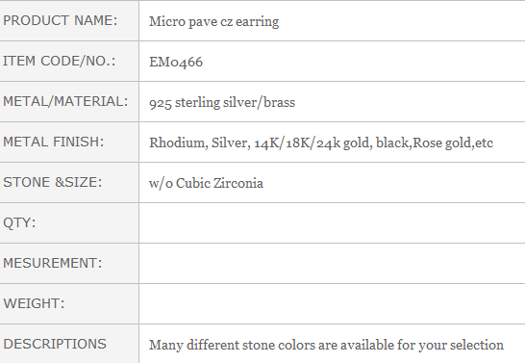525x363 pixels.
Task: Click the DESCRIPTIONS label cell
Action: pyautogui.click(x=69, y=344)
